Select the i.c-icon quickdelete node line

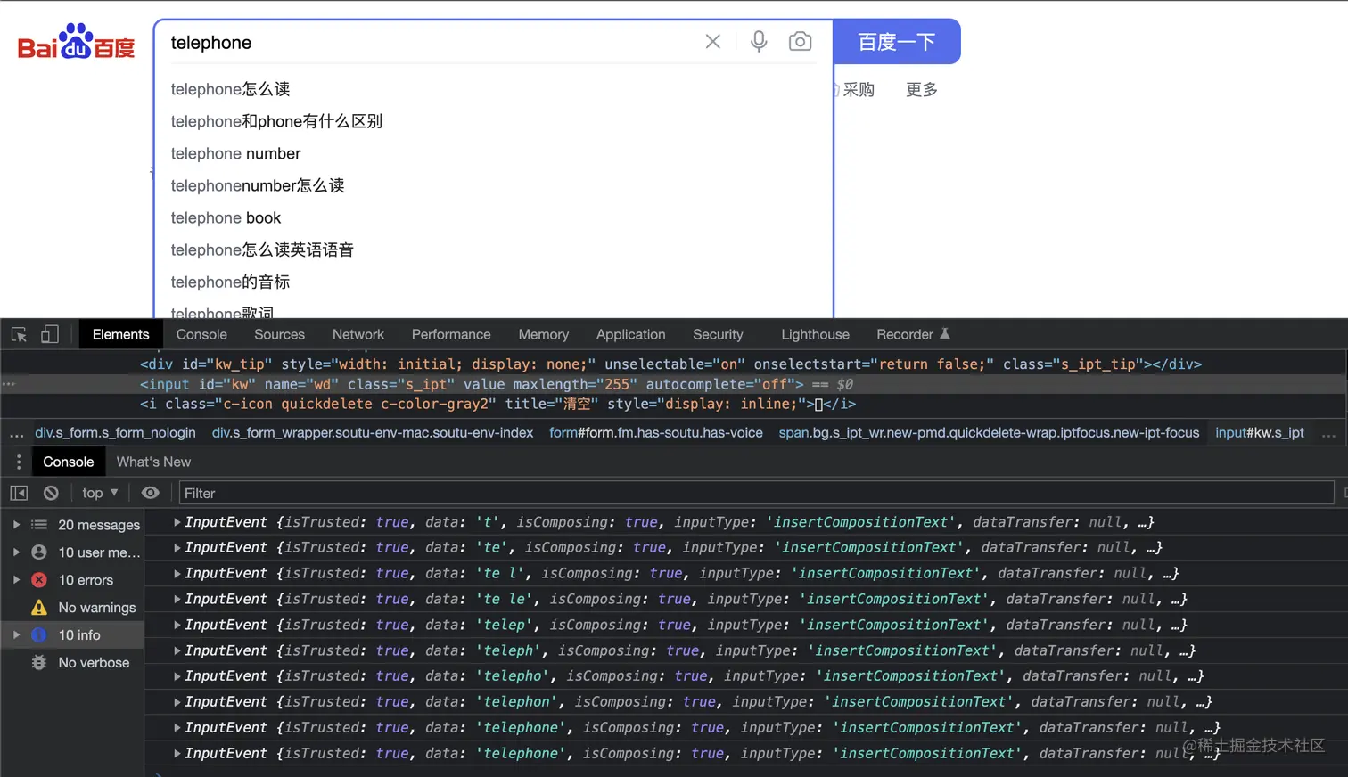click(497, 404)
